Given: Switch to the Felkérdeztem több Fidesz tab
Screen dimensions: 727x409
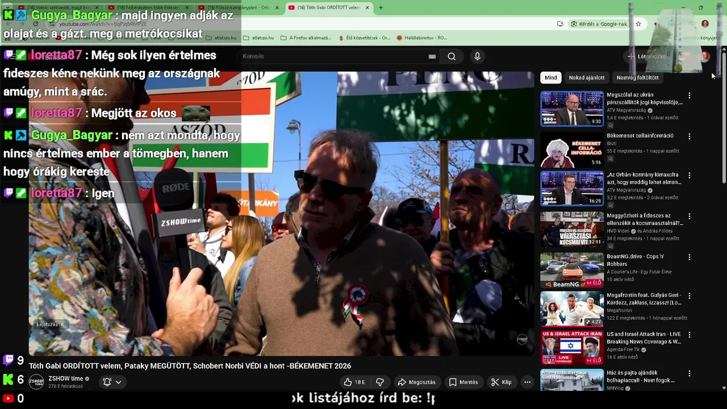Looking at the screenshot, I should [x=148, y=7].
